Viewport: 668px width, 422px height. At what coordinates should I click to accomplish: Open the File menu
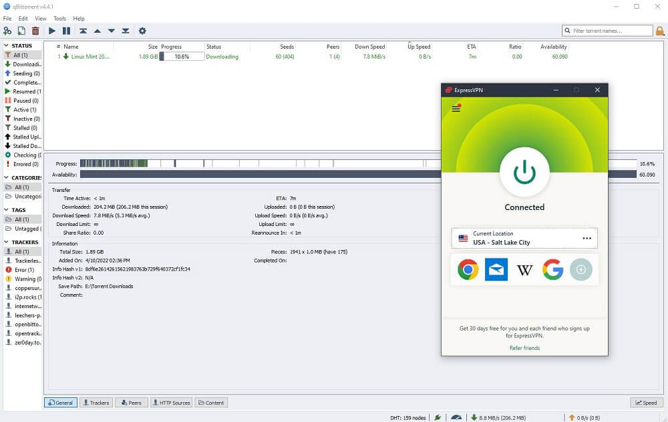click(7, 18)
